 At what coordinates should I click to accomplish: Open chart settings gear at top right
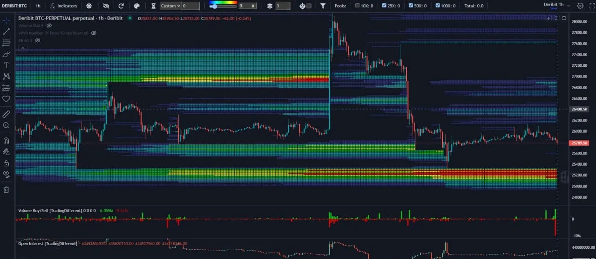[580, 6]
